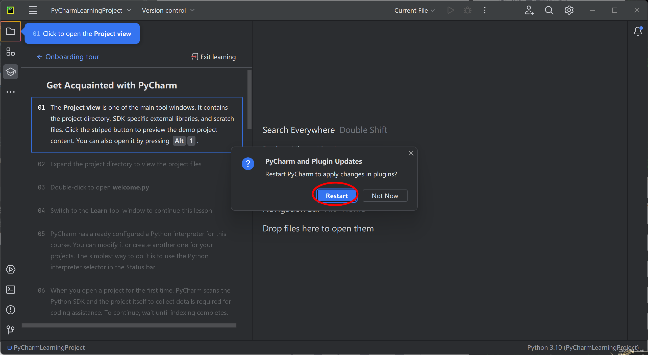Click PyCharmLearningProject in the status bar
Image resolution: width=648 pixels, height=355 pixels.
pyautogui.click(x=46, y=347)
